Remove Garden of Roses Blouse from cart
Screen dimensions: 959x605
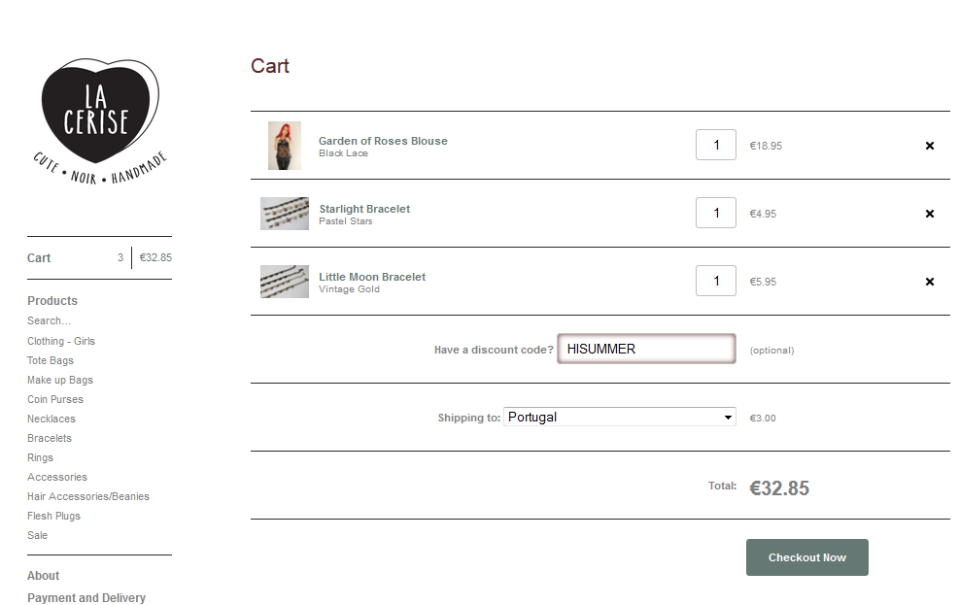pyautogui.click(x=929, y=146)
